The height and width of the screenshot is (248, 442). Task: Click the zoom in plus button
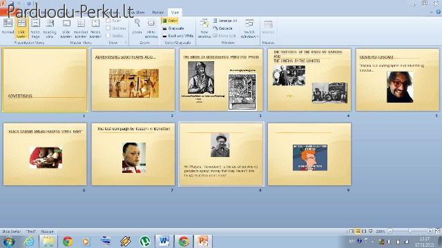tap(430, 231)
